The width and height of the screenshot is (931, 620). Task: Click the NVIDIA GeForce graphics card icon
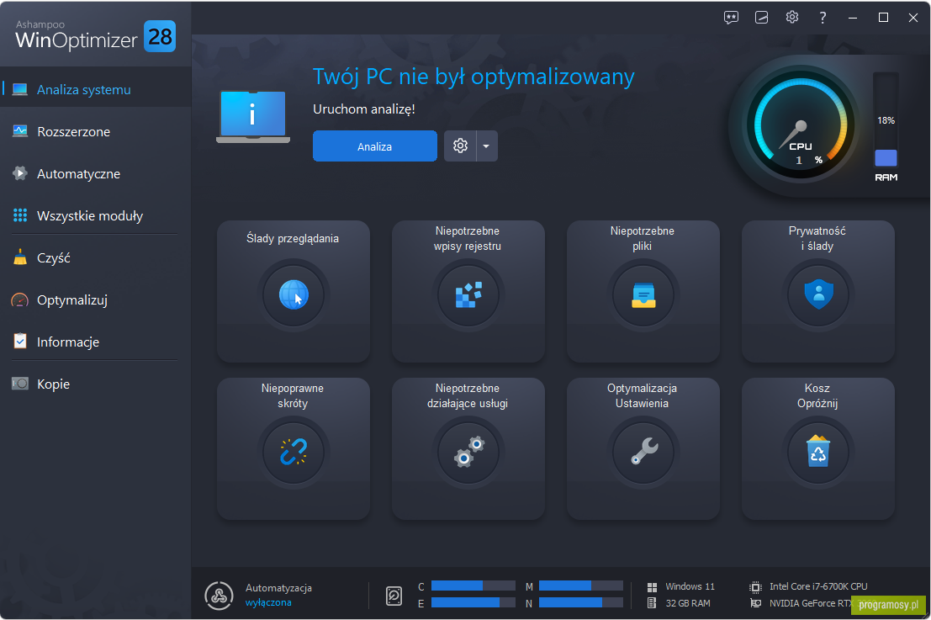pyautogui.click(x=755, y=603)
